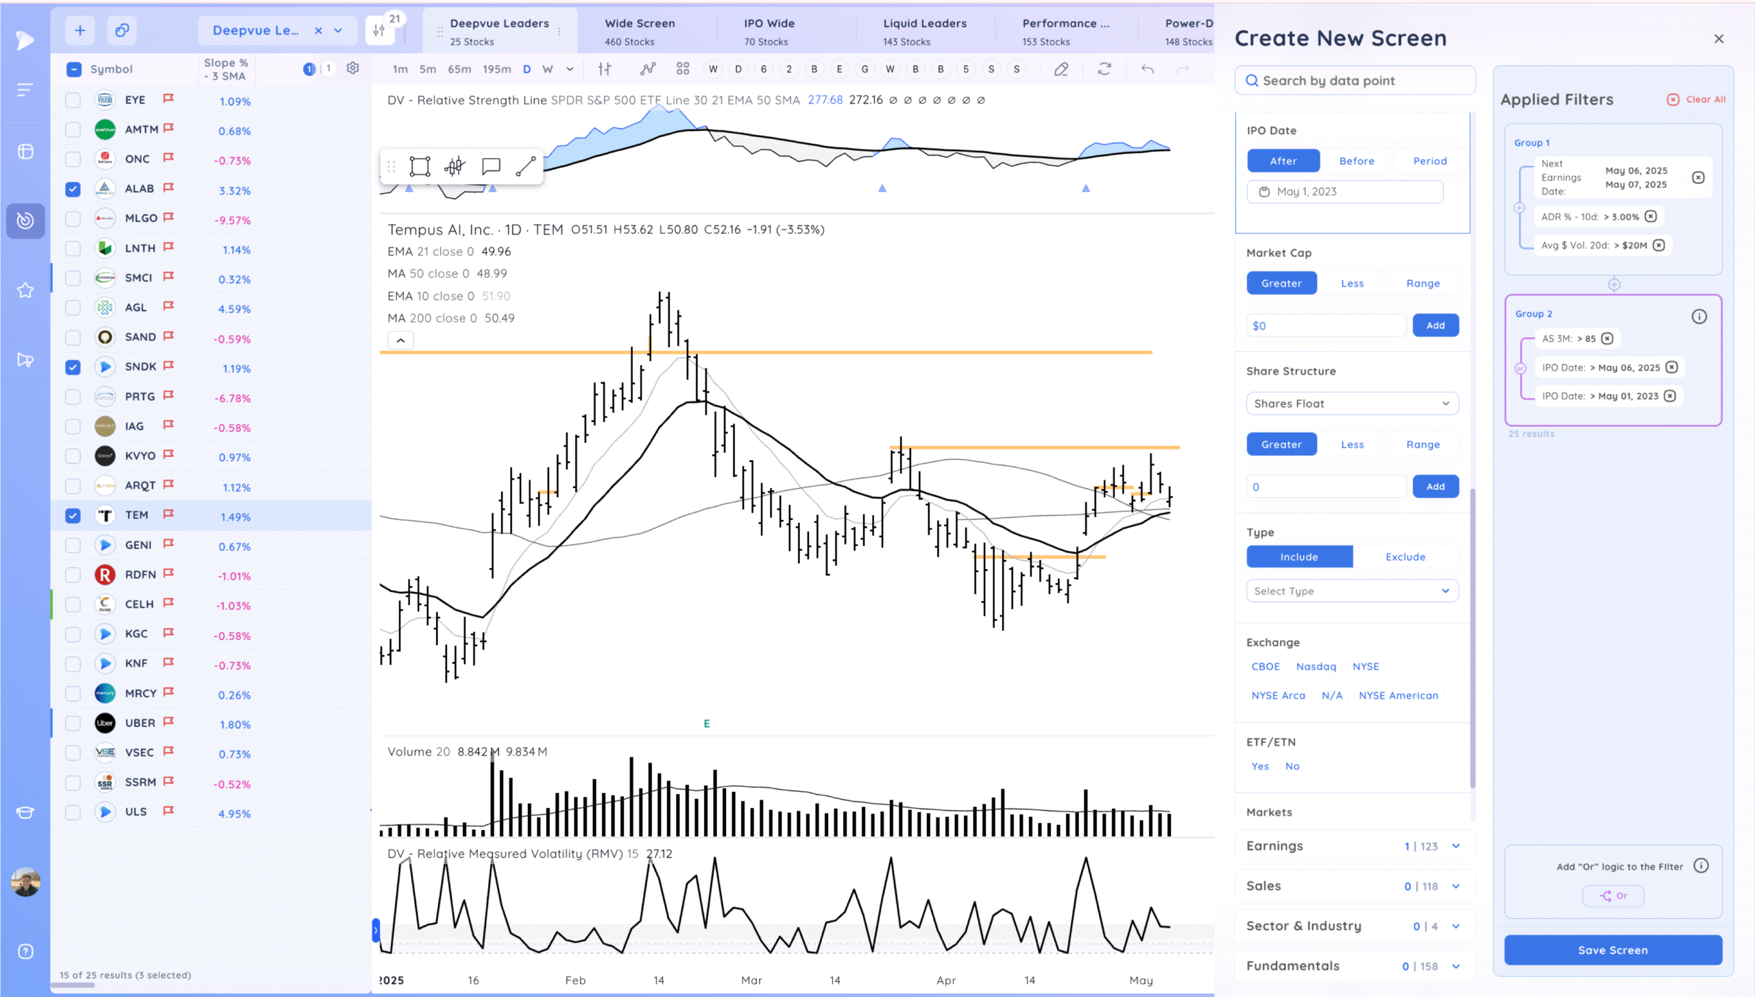Click the filter panel vertical scrollbar
1755x997 pixels.
coord(1473,637)
